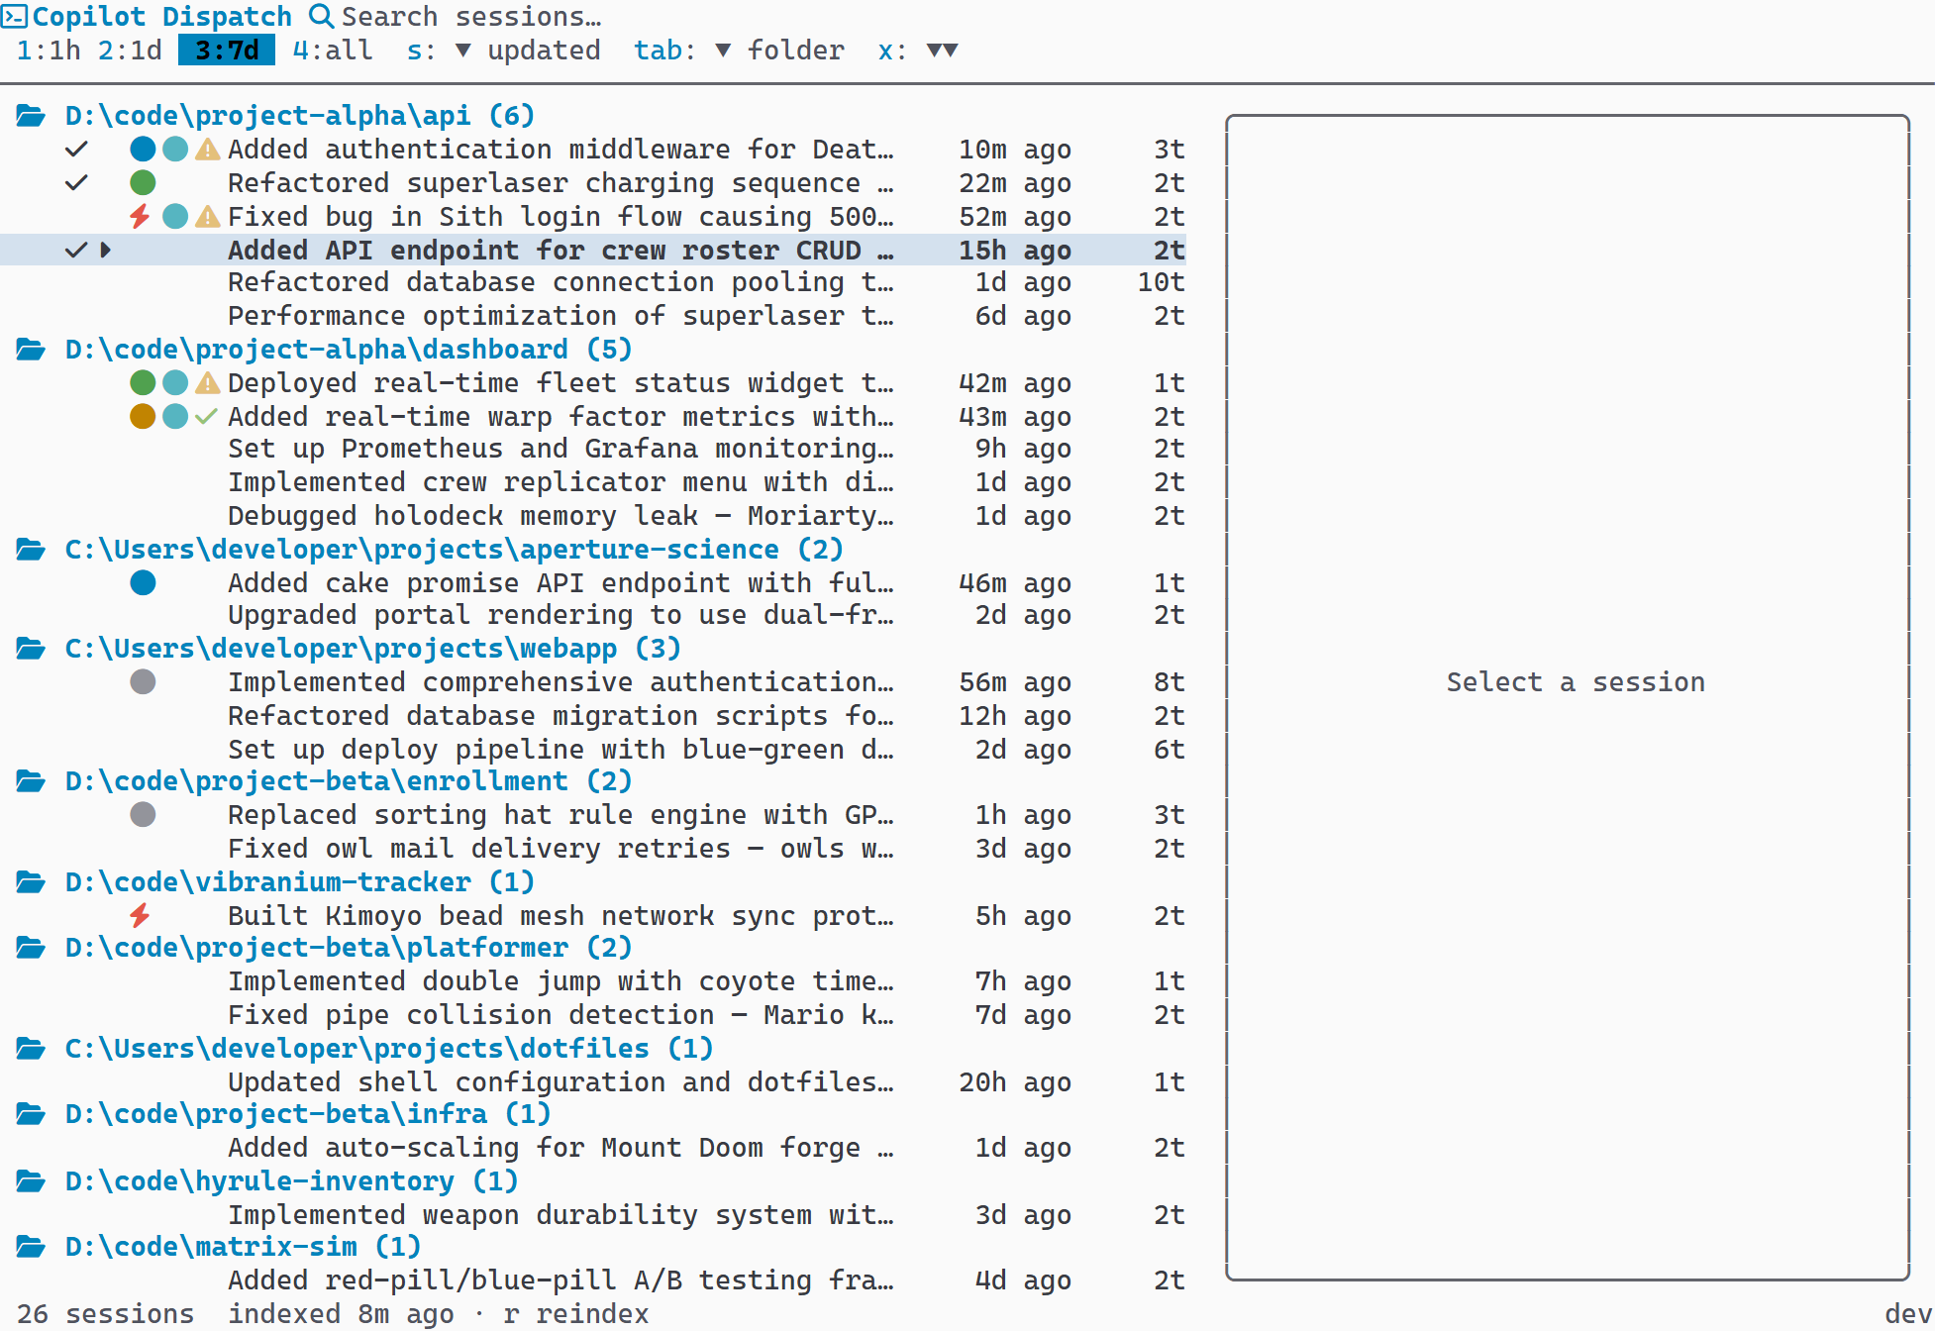Screen dimensions: 1935x1331
Task: Click the vibranium-tracker folder icon
Action: pyautogui.click(x=31, y=882)
